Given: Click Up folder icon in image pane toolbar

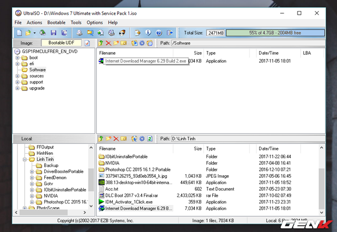Looking at the screenshot, I should (x=101, y=43).
